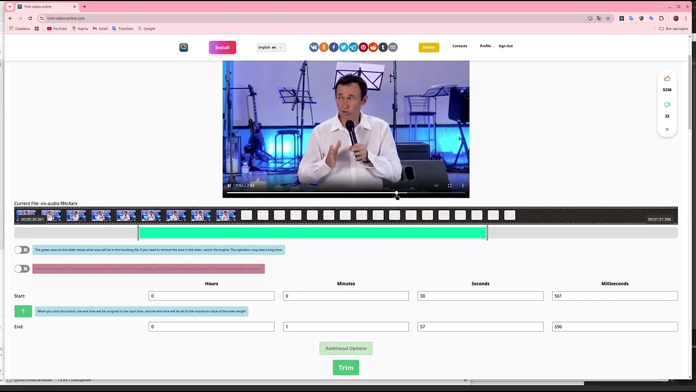696x392 pixels.
Task: Open the Google bookmark
Action: (x=146, y=28)
